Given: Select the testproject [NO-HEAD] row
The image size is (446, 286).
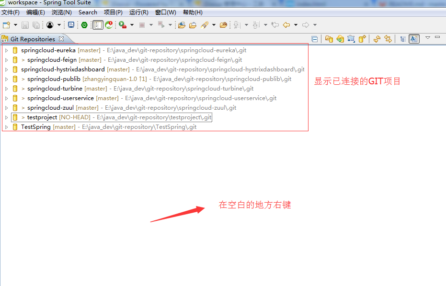Looking at the screenshot, I should pos(112,117).
